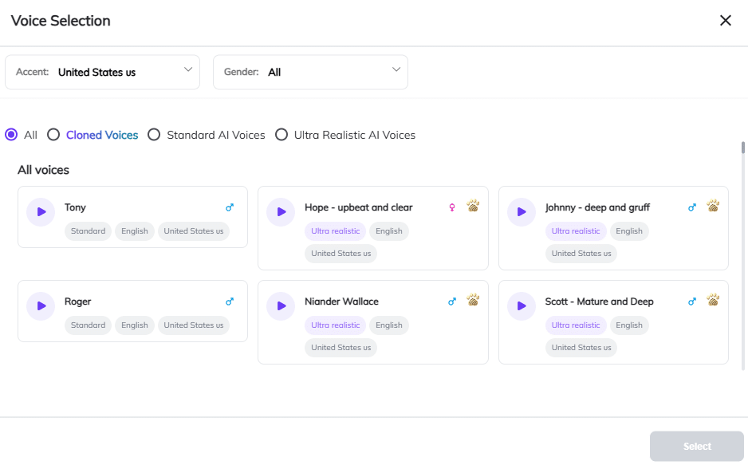This screenshot has width=748, height=469.
Task: Click the premium crown icon on Johnny's card
Action: pos(713,206)
